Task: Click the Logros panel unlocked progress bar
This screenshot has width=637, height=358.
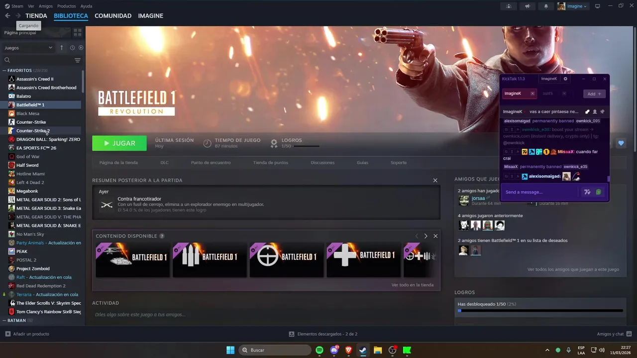Action: coord(540,311)
